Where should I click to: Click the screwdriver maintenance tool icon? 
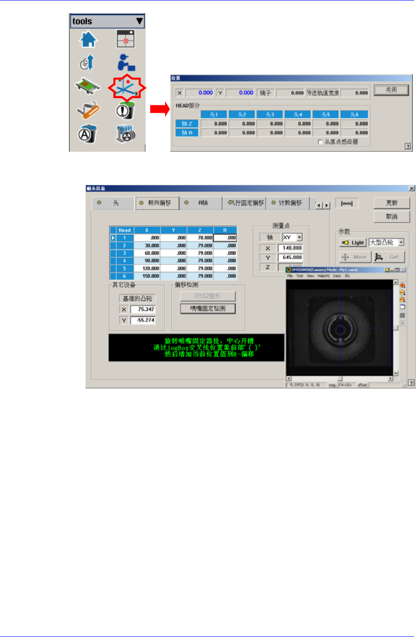(88, 109)
